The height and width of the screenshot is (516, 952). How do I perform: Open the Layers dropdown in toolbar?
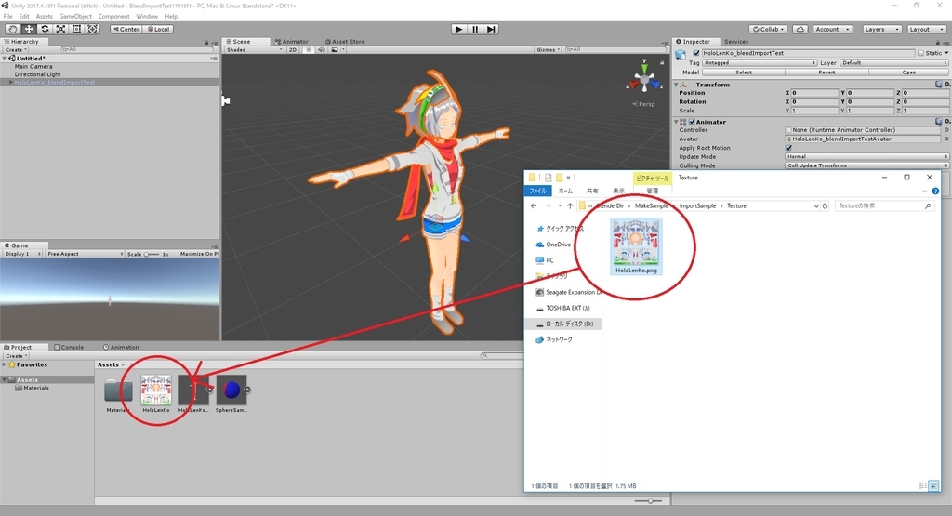pos(881,29)
